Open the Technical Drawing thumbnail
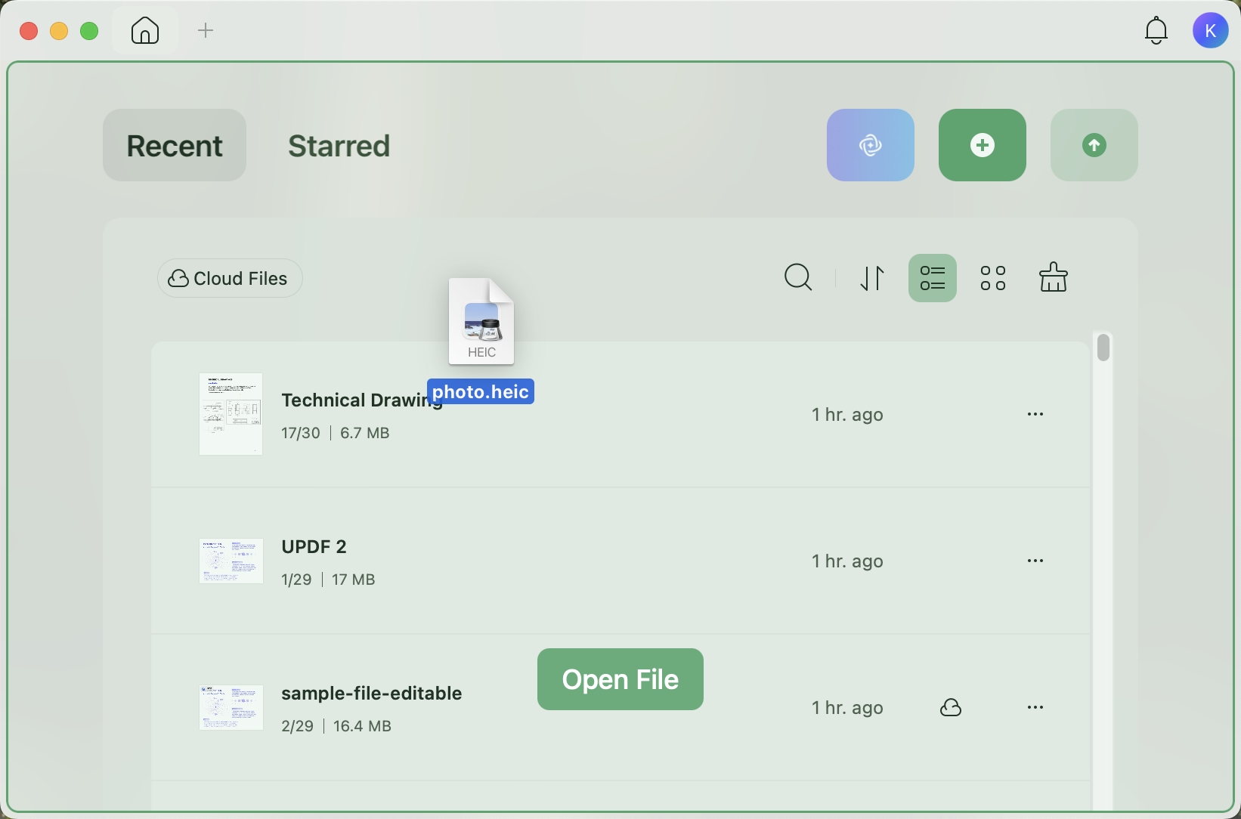The height and width of the screenshot is (819, 1241). click(231, 414)
